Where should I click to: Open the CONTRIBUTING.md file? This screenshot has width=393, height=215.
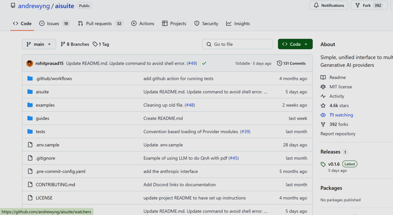coord(55,185)
